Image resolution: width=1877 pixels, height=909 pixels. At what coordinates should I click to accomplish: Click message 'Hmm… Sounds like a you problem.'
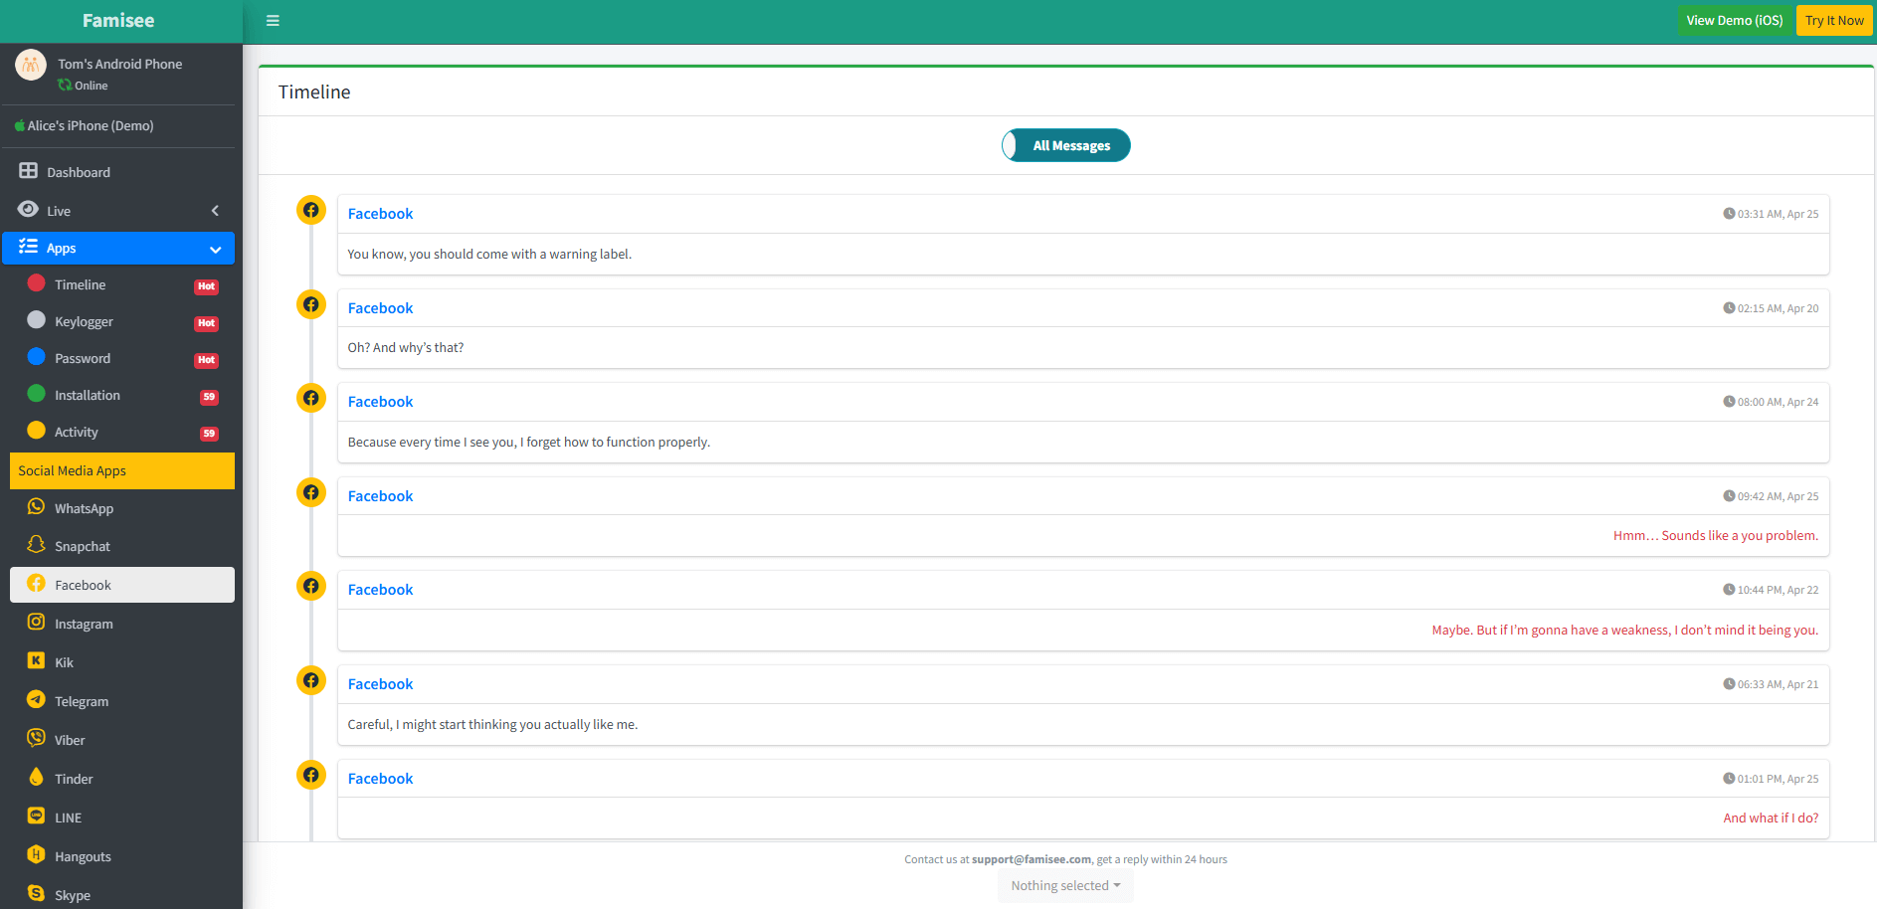1716,536
